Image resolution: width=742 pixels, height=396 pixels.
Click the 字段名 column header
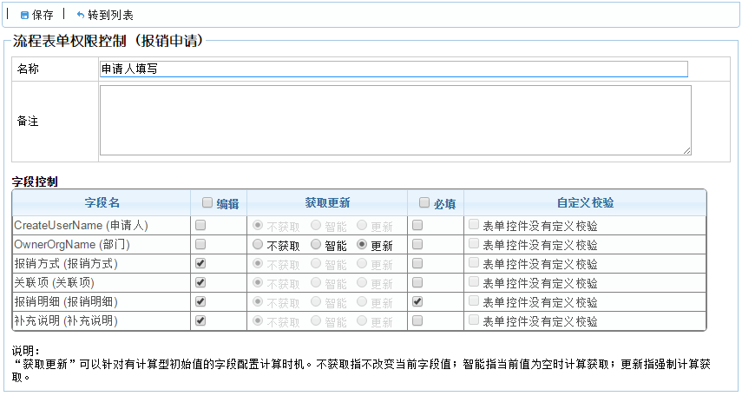102,202
